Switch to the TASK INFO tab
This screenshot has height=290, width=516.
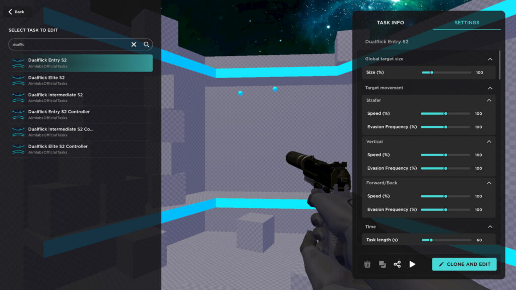[x=391, y=23]
